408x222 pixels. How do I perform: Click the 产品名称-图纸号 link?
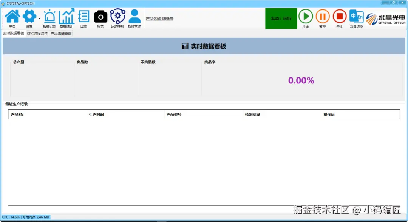pos(159,19)
